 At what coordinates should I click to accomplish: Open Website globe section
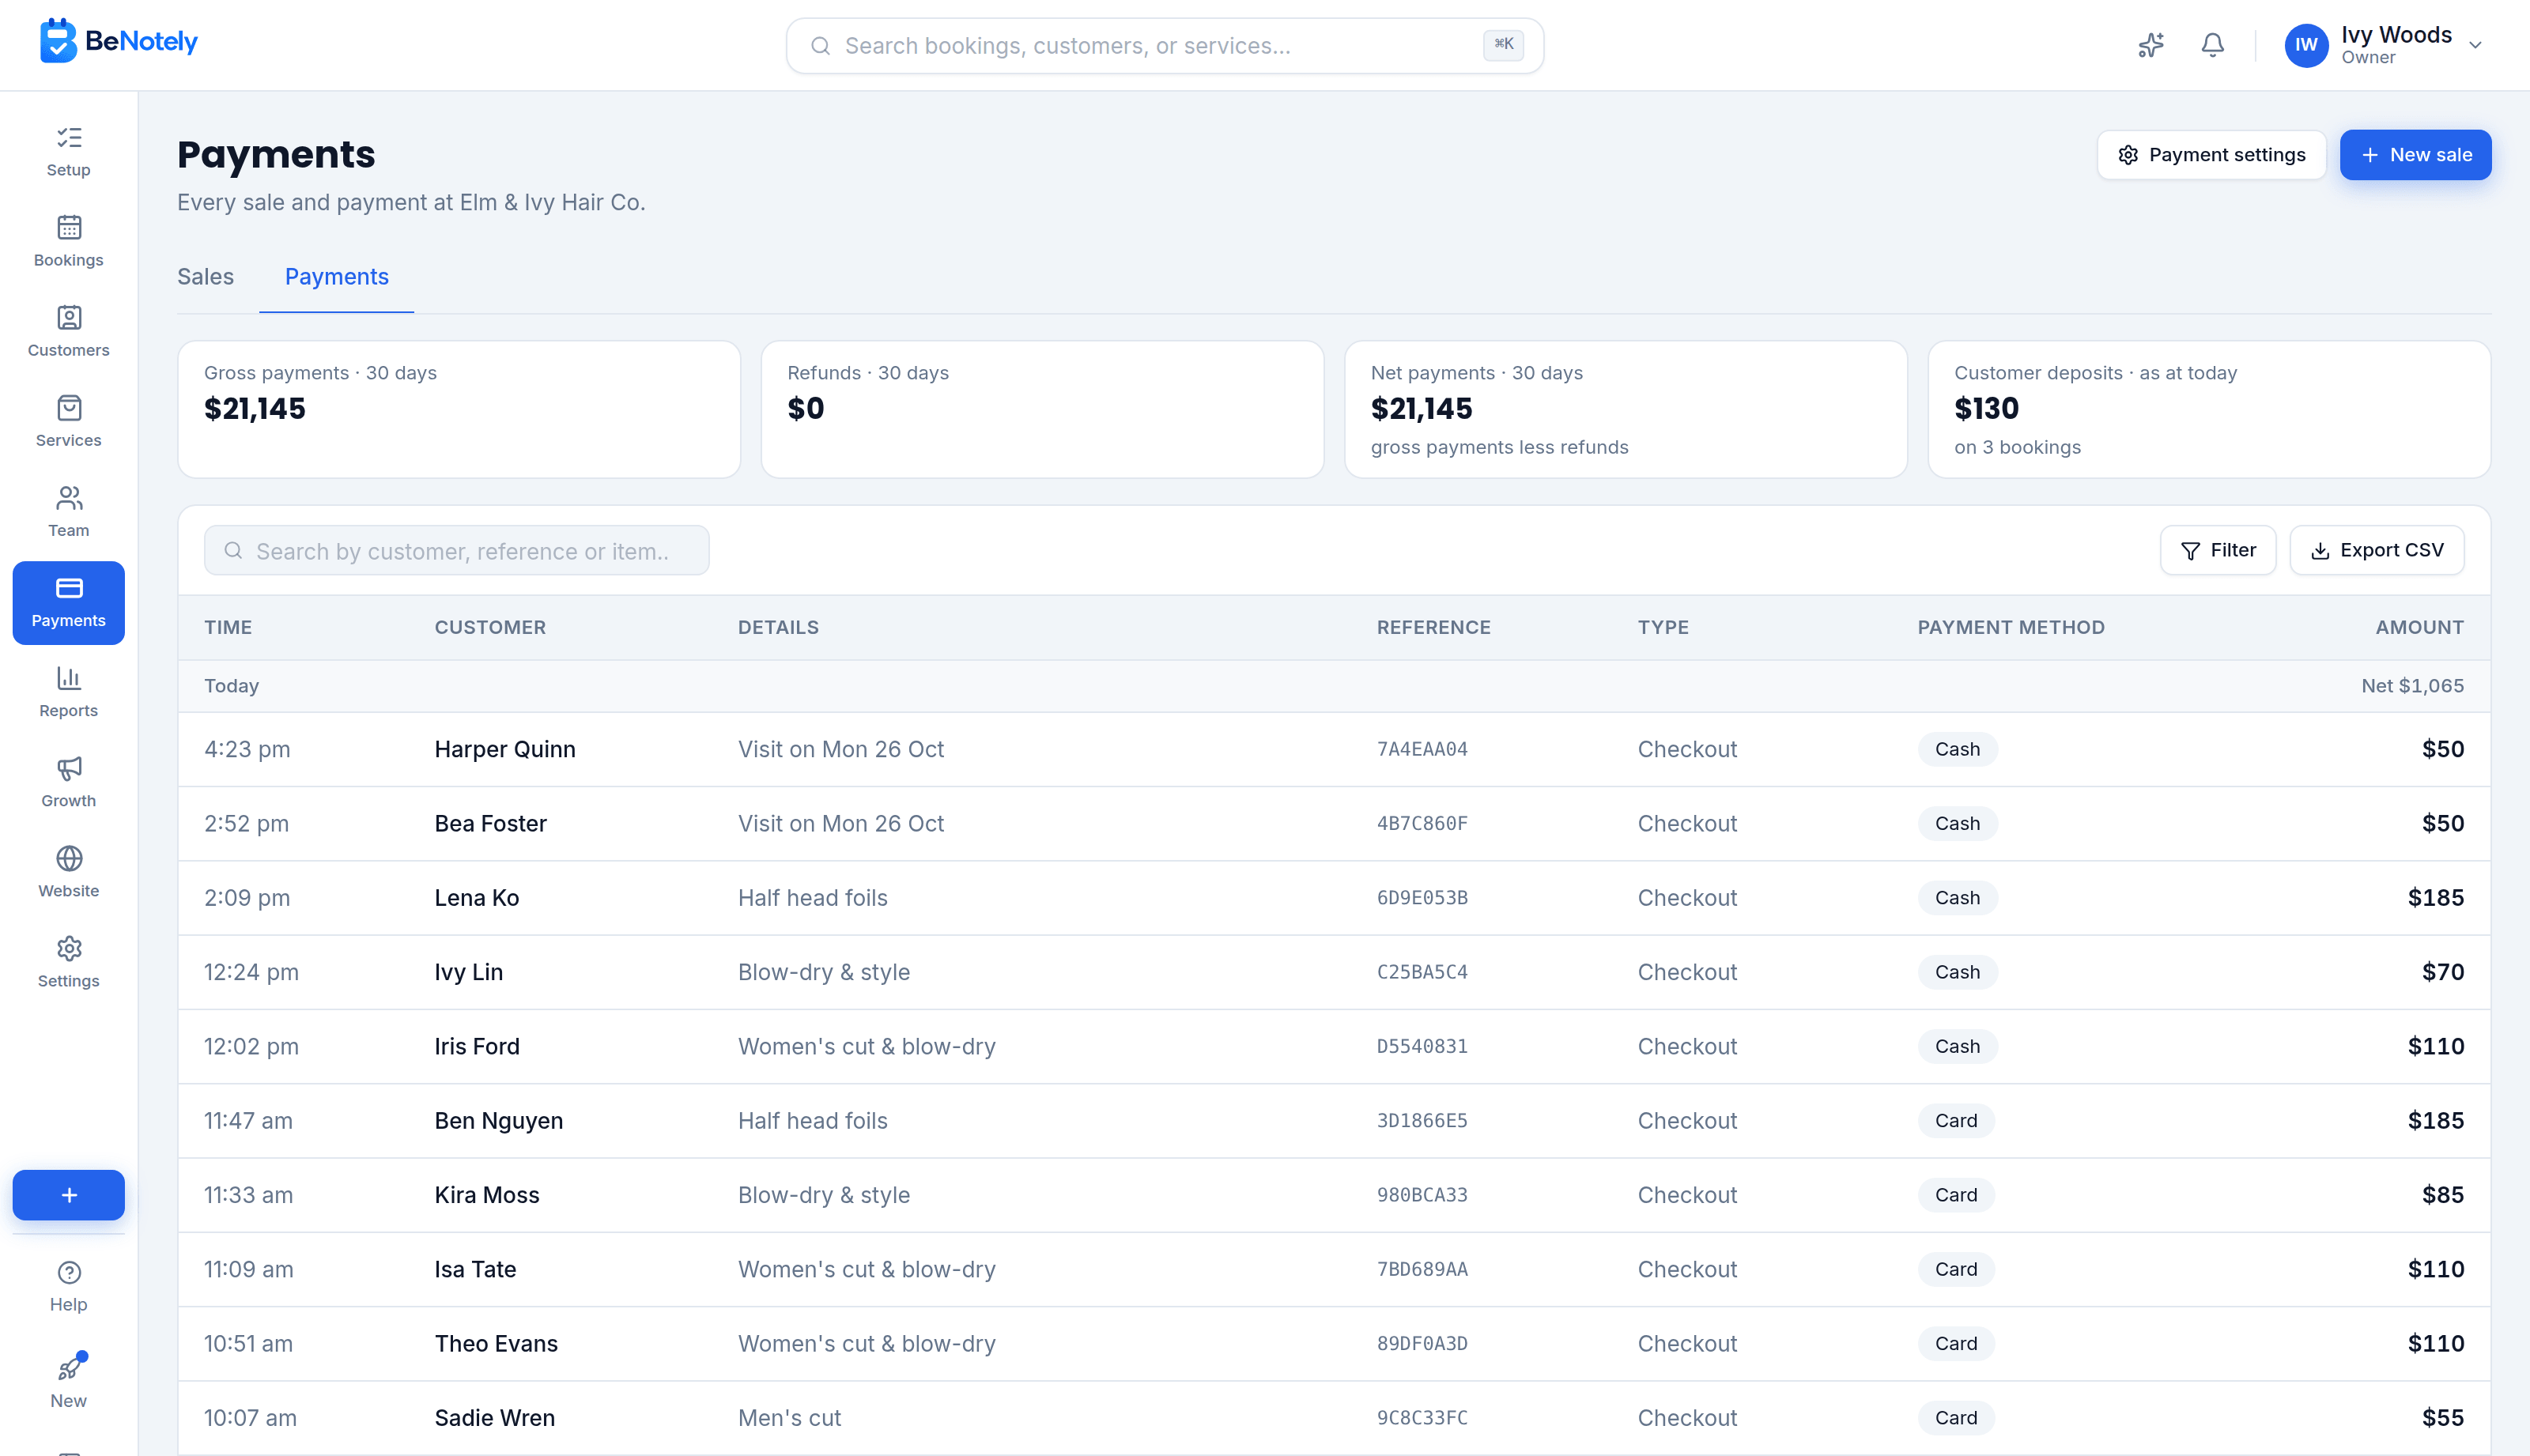(x=68, y=872)
